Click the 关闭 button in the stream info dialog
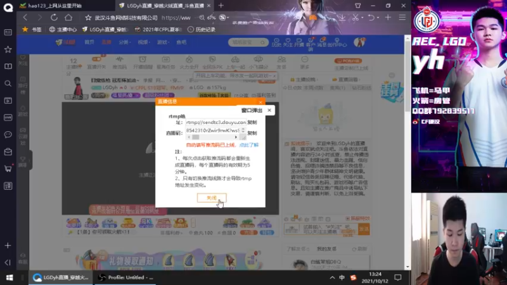Image resolution: width=507 pixels, height=285 pixels. [x=212, y=198]
